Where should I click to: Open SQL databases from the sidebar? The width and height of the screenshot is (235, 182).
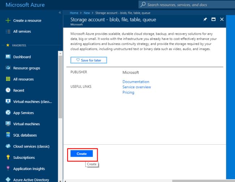click(25, 135)
